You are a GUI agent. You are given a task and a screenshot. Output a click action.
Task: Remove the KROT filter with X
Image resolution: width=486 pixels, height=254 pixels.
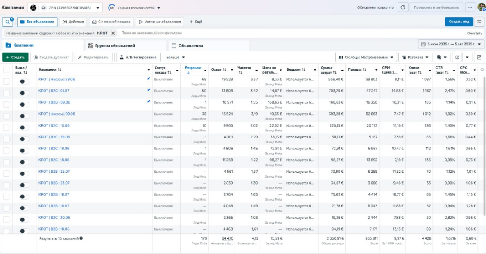pyautogui.click(x=113, y=33)
